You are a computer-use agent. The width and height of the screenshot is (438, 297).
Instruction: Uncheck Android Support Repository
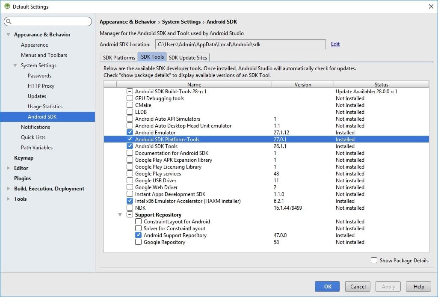pos(138,235)
